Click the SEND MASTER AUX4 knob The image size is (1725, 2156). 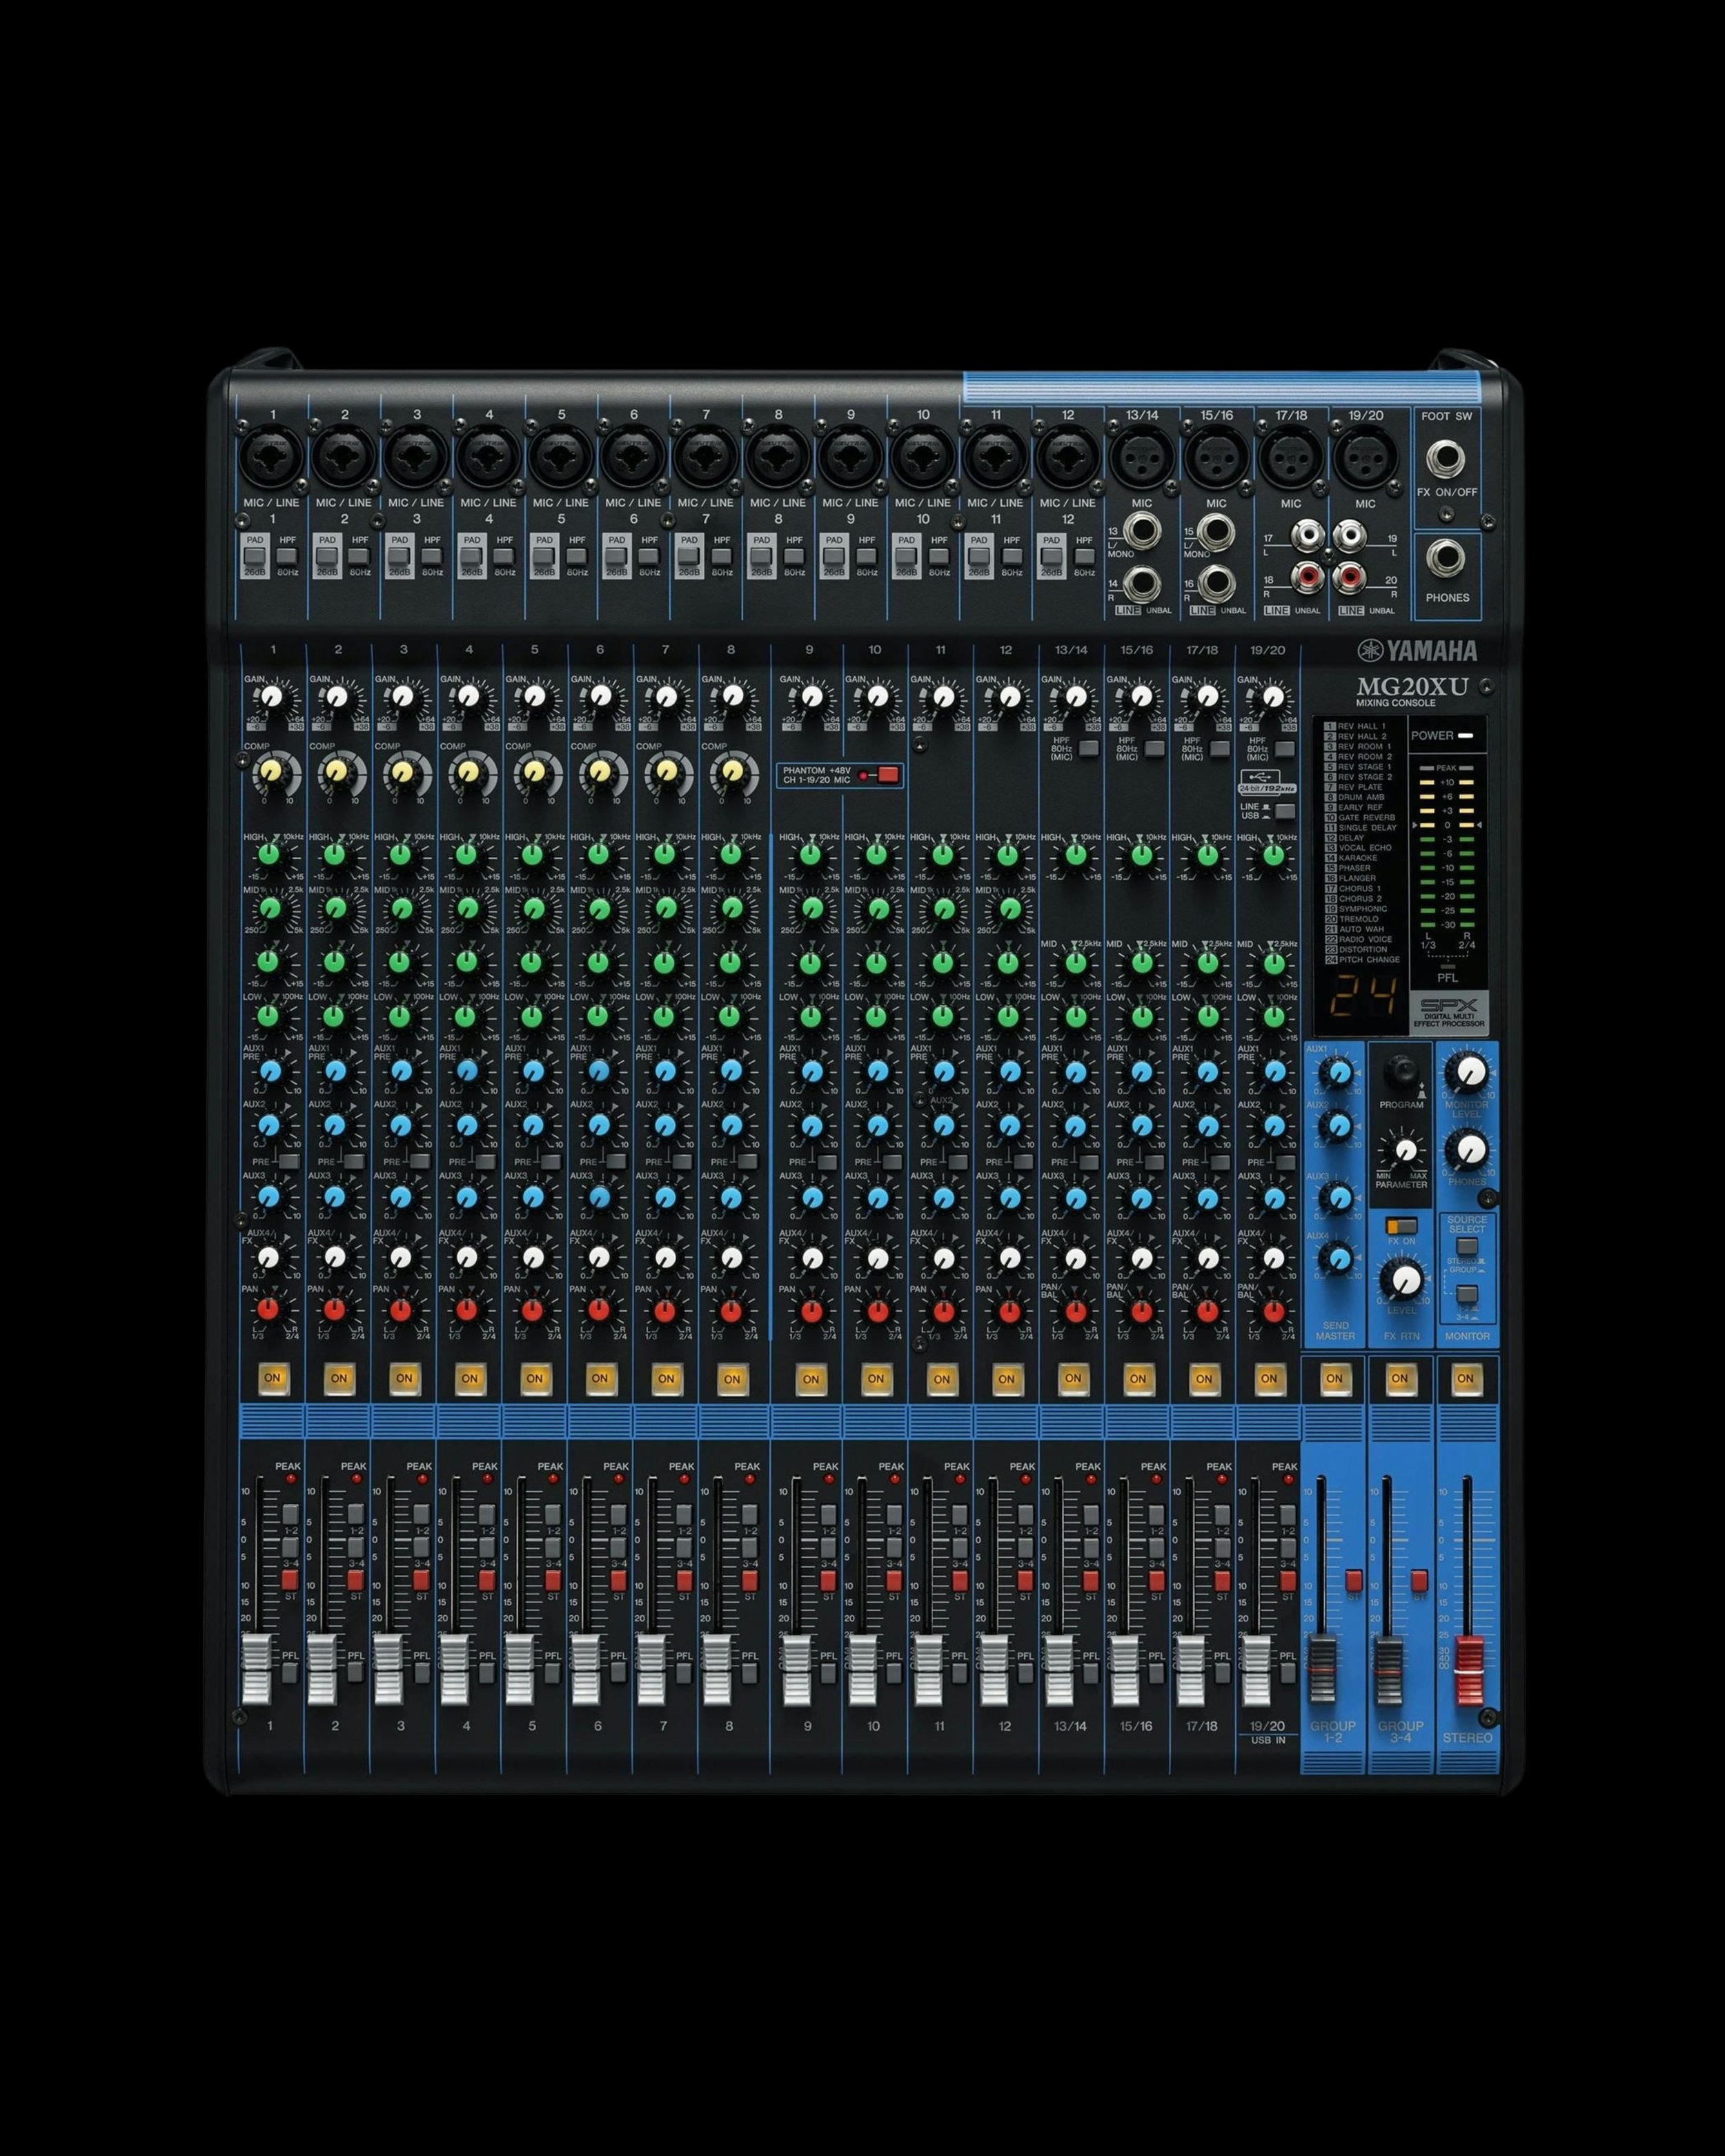(1339, 1257)
